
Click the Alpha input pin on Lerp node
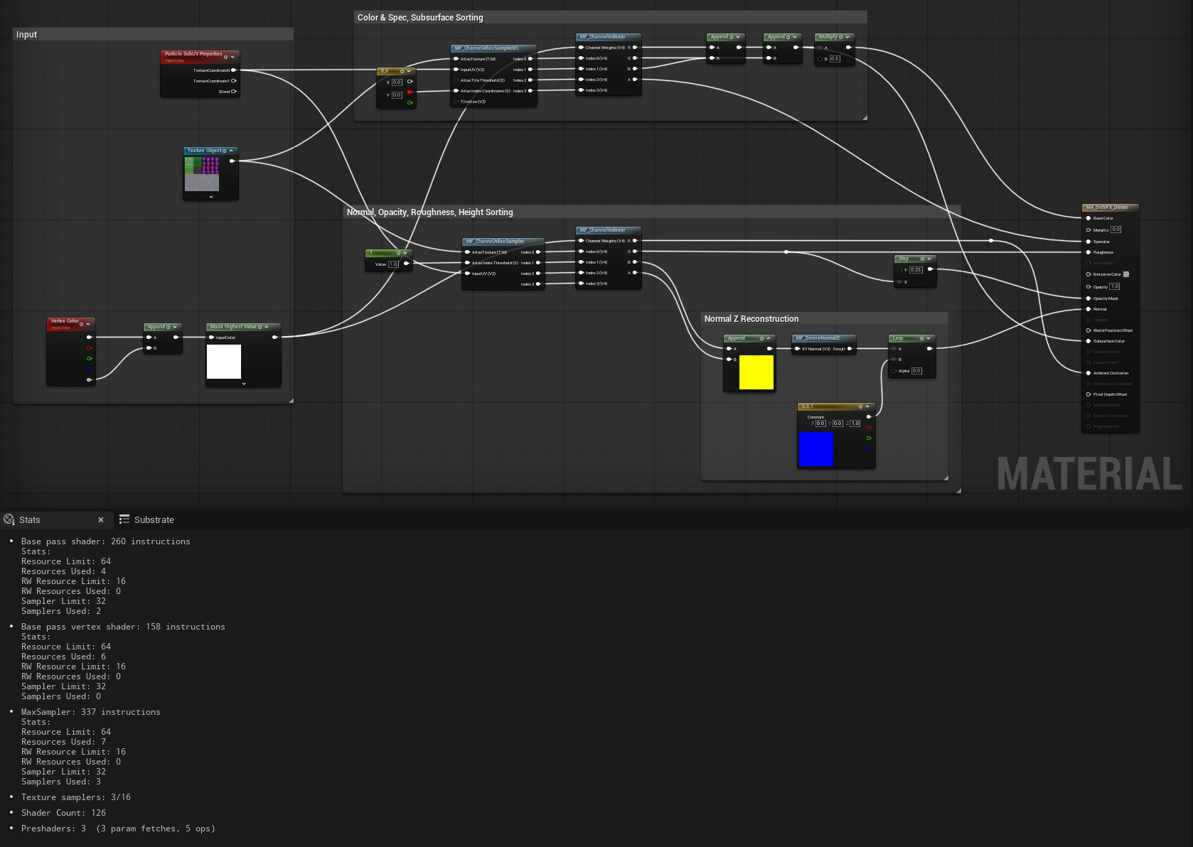tap(894, 371)
